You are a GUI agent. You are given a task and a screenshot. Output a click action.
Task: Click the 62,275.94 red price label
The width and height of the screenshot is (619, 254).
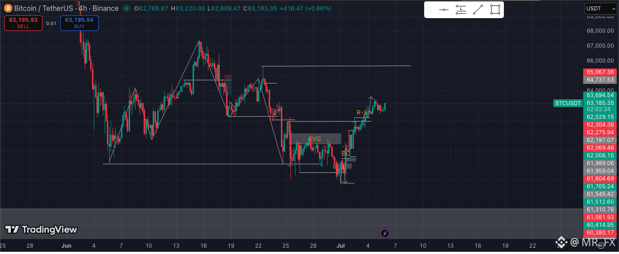600,132
